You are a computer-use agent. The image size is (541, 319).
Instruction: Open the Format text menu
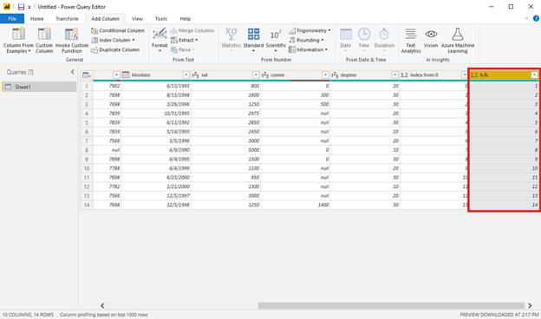click(x=160, y=41)
